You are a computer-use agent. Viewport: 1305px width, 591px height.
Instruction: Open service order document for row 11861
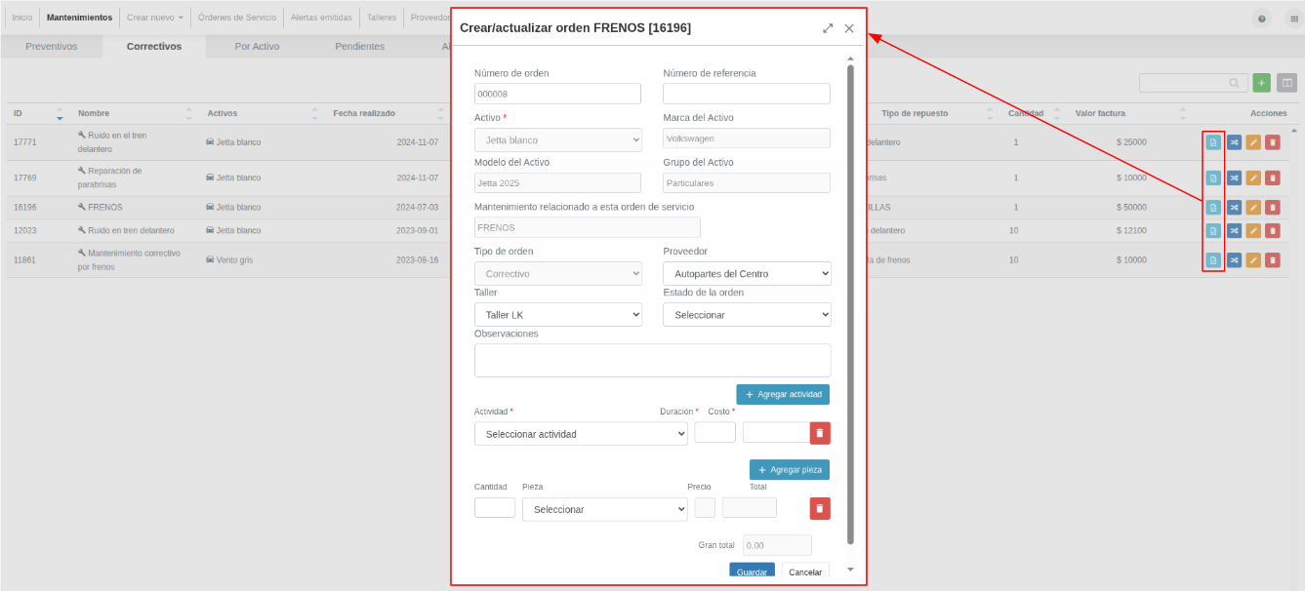click(x=1213, y=260)
